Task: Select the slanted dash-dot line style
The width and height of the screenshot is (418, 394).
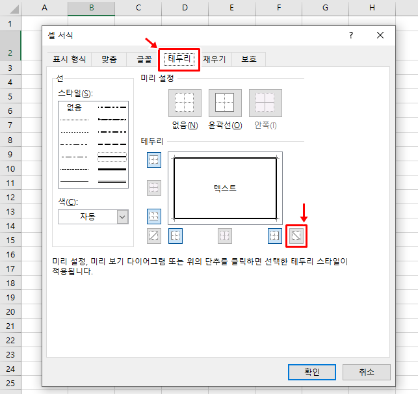Action: point(112,120)
